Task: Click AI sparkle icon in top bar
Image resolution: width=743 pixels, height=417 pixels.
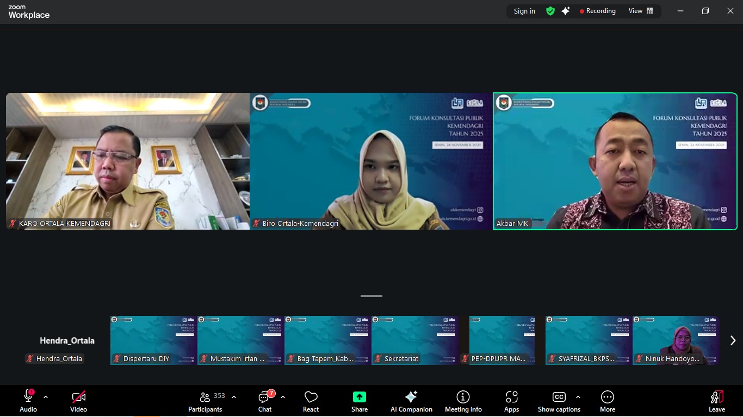Action: coord(566,11)
